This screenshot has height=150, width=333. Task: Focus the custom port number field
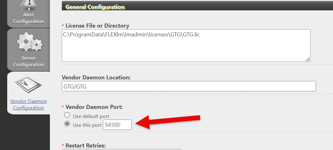117,125
